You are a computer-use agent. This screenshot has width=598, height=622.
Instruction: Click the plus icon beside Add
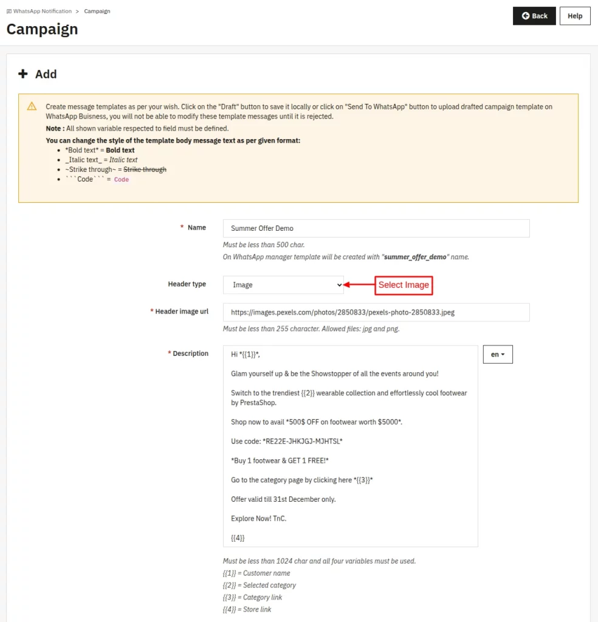pos(23,74)
